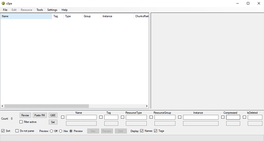Select the Off preview radio button
264x141 pixels.
point(51,131)
